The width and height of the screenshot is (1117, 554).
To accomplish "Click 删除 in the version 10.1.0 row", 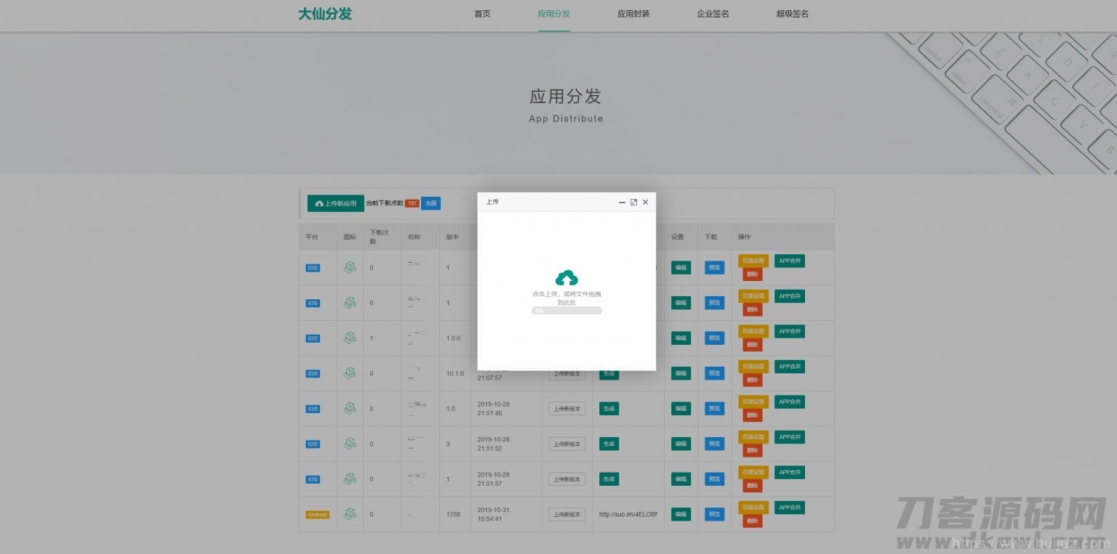I will click(x=753, y=380).
